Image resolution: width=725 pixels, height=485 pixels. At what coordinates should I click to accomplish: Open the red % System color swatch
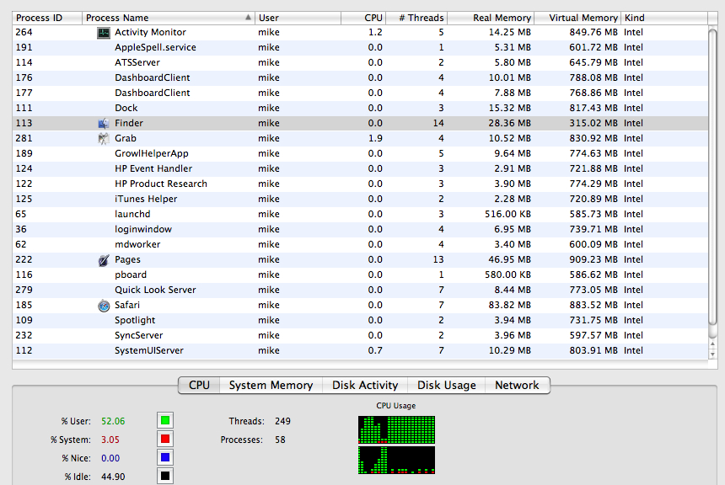pos(165,440)
